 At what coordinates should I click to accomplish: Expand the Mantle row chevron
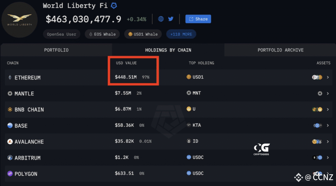[x=328, y=93]
